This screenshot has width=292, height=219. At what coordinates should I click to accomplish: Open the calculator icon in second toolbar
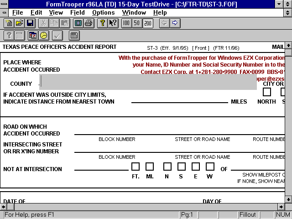click(74, 35)
